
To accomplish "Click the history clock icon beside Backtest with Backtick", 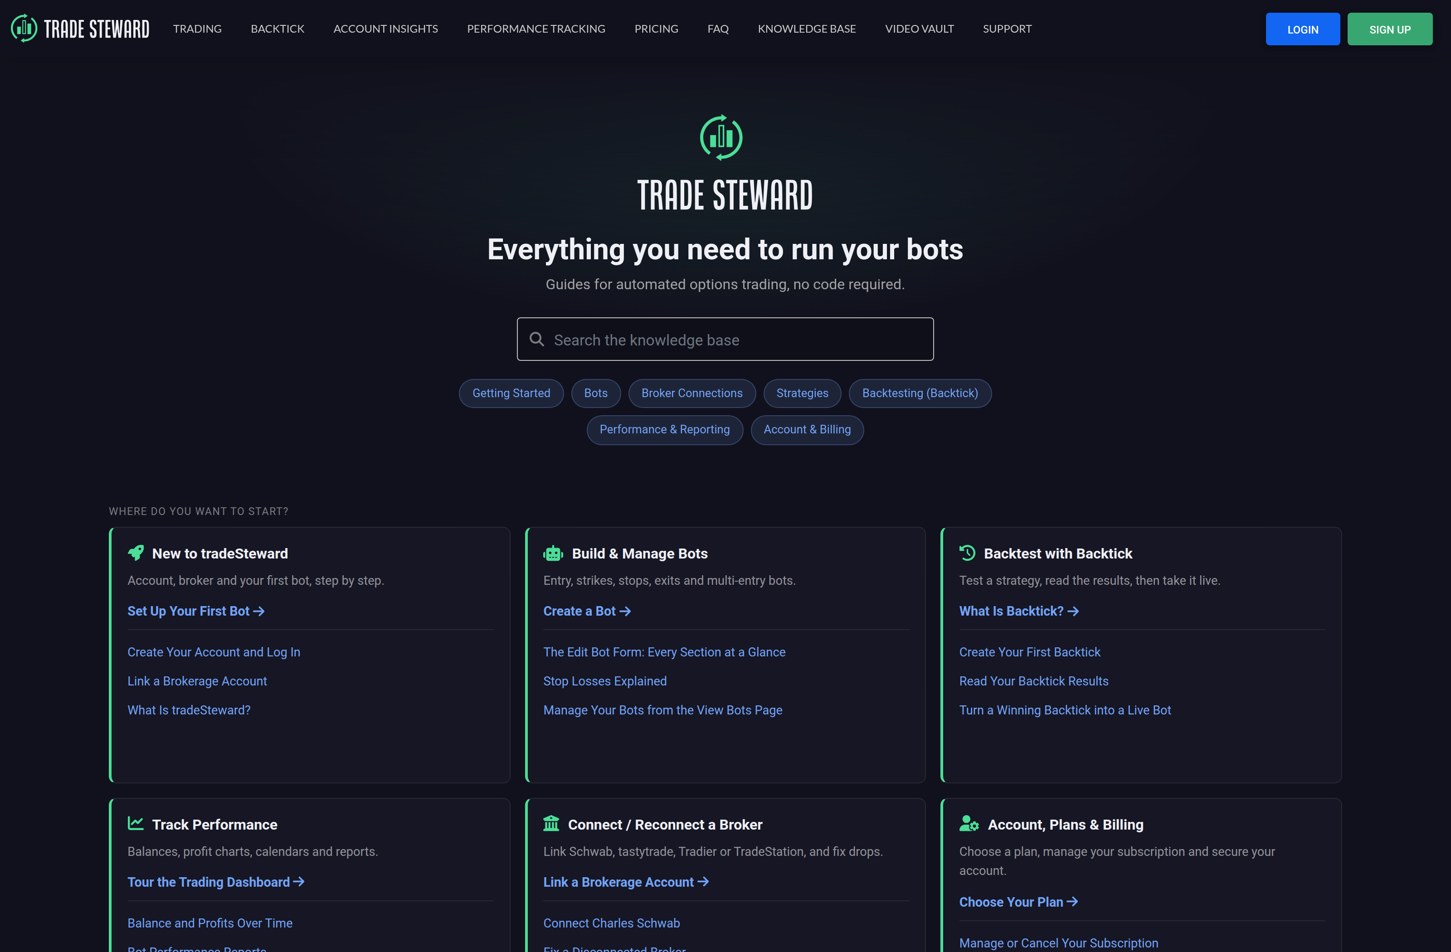I will coord(967,553).
